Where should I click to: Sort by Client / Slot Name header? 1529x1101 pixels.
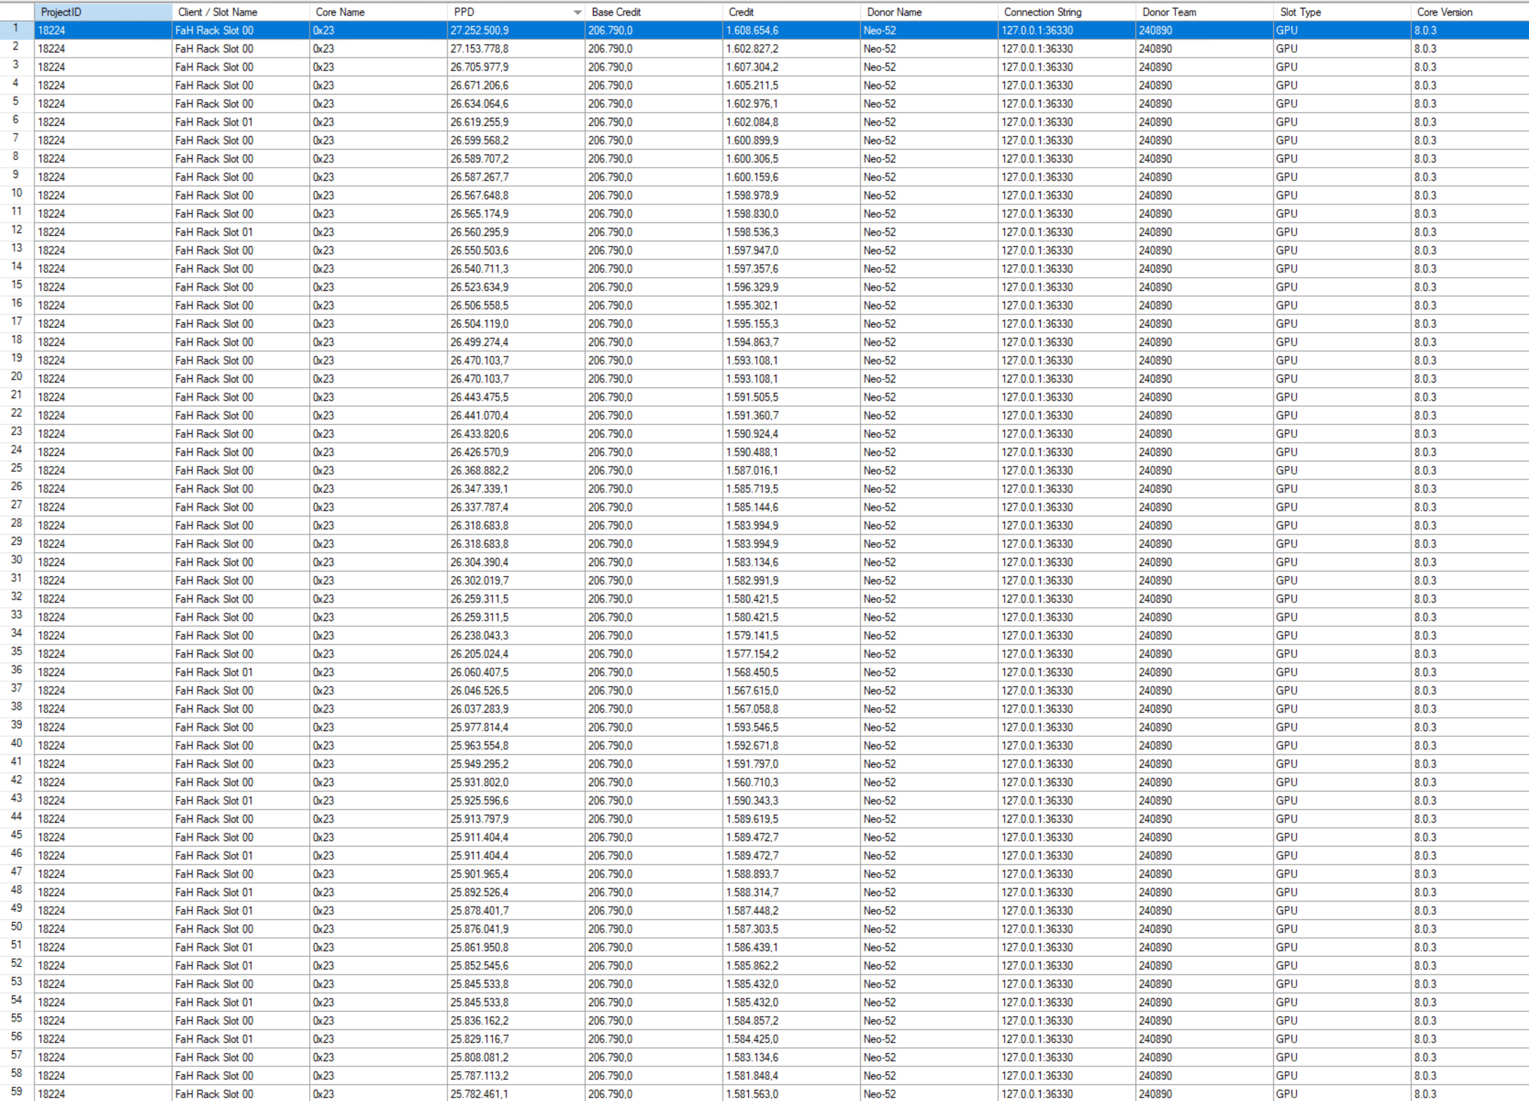coord(217,12)
